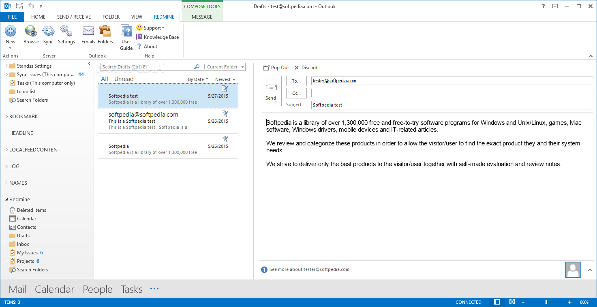Switch to Reading view in status bar

[512, 302]
